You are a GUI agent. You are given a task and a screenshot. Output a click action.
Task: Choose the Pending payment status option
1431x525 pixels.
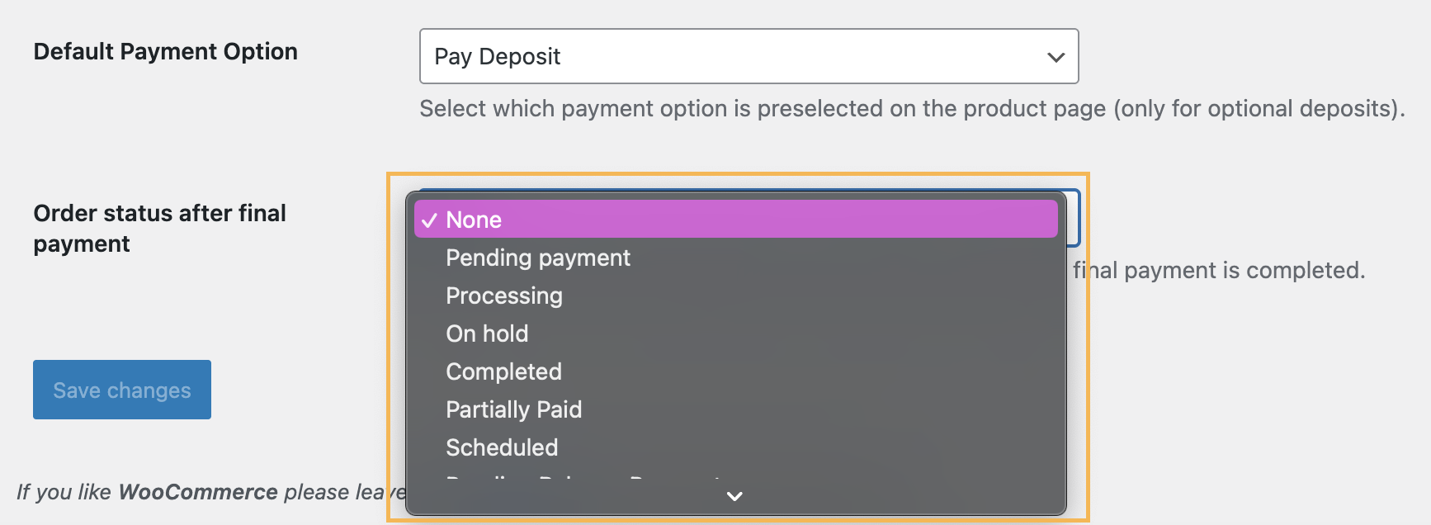(538, 258)
